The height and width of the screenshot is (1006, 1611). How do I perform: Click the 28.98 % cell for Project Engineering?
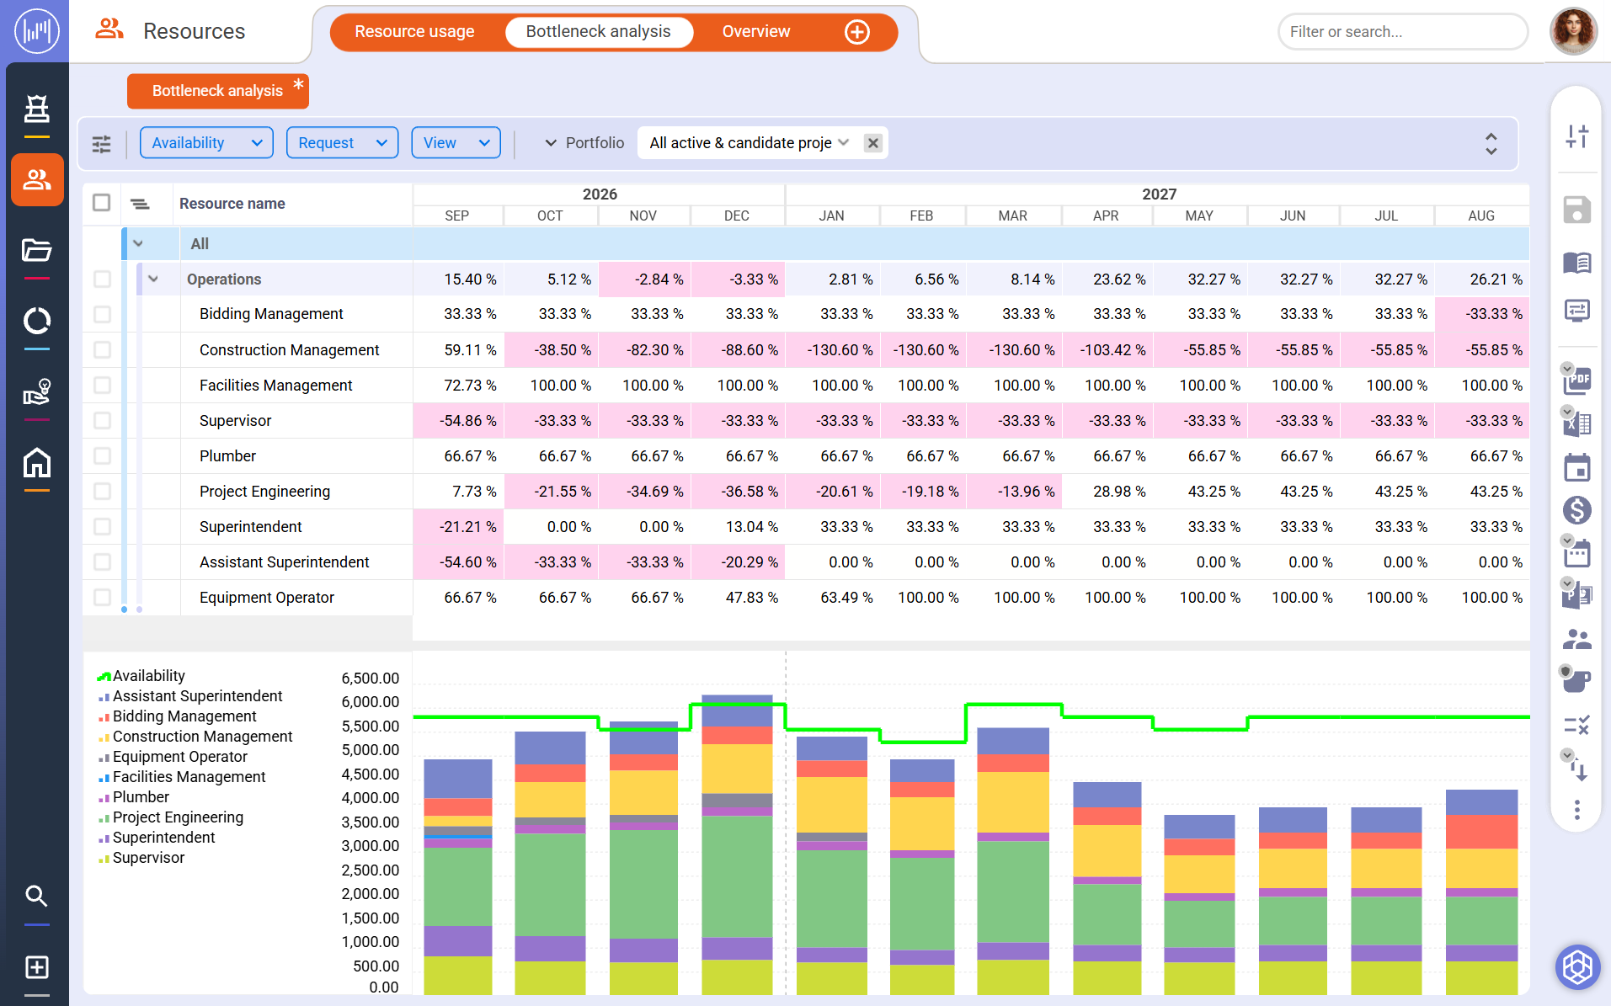point(1107,491)
